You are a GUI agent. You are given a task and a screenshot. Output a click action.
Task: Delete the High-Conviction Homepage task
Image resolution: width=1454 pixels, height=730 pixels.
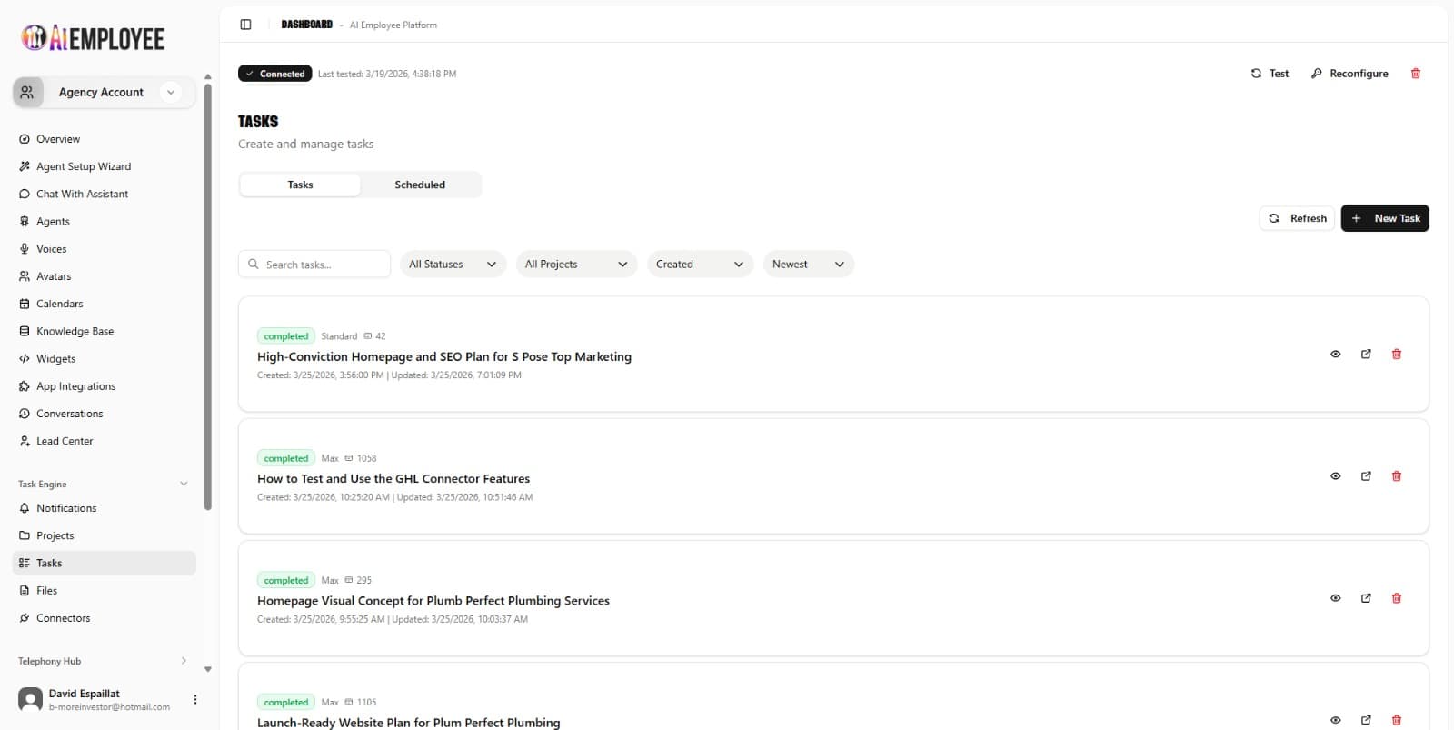click(1397, 355)
